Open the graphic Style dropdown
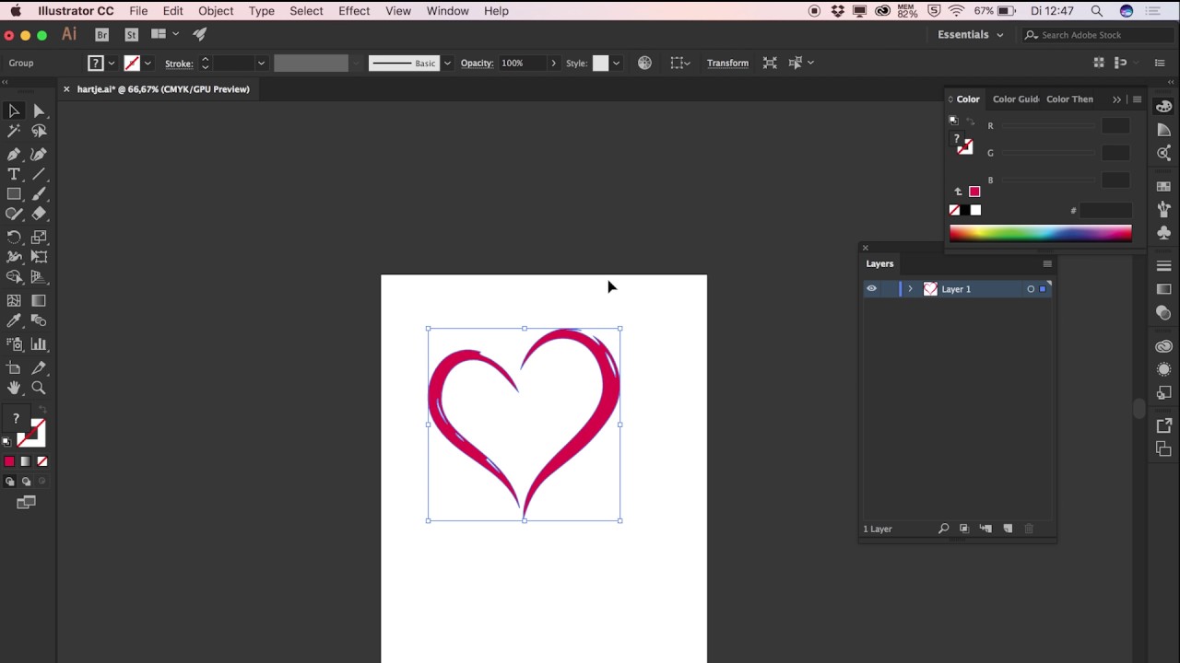Viewport: 1180px width, 663px height. click(616, 63)
